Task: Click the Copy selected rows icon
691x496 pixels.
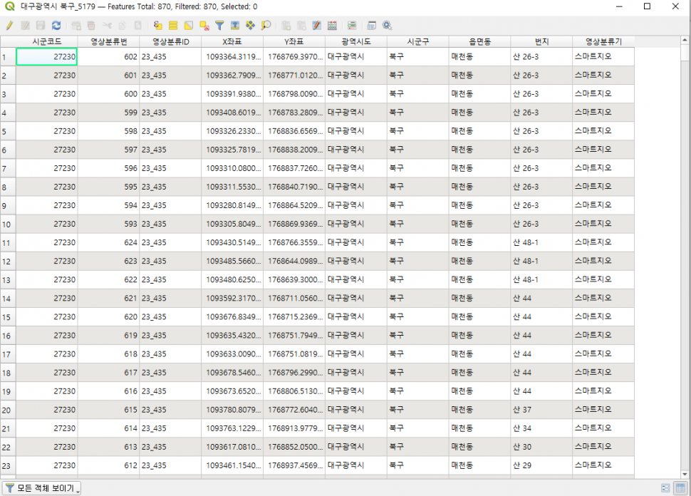Action: [x=123, y=26]
